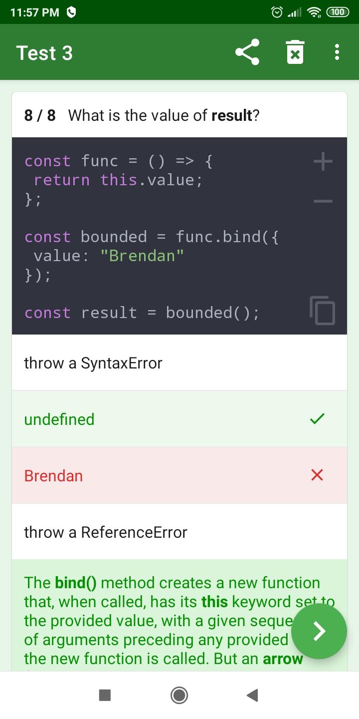
Task: Increase code font size with plus icon
Action: (323, 161)
